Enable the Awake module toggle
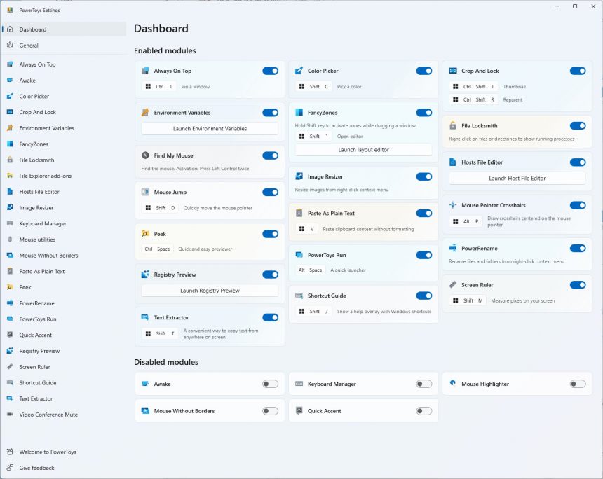The image size is (603, 479). pos(271,384)
